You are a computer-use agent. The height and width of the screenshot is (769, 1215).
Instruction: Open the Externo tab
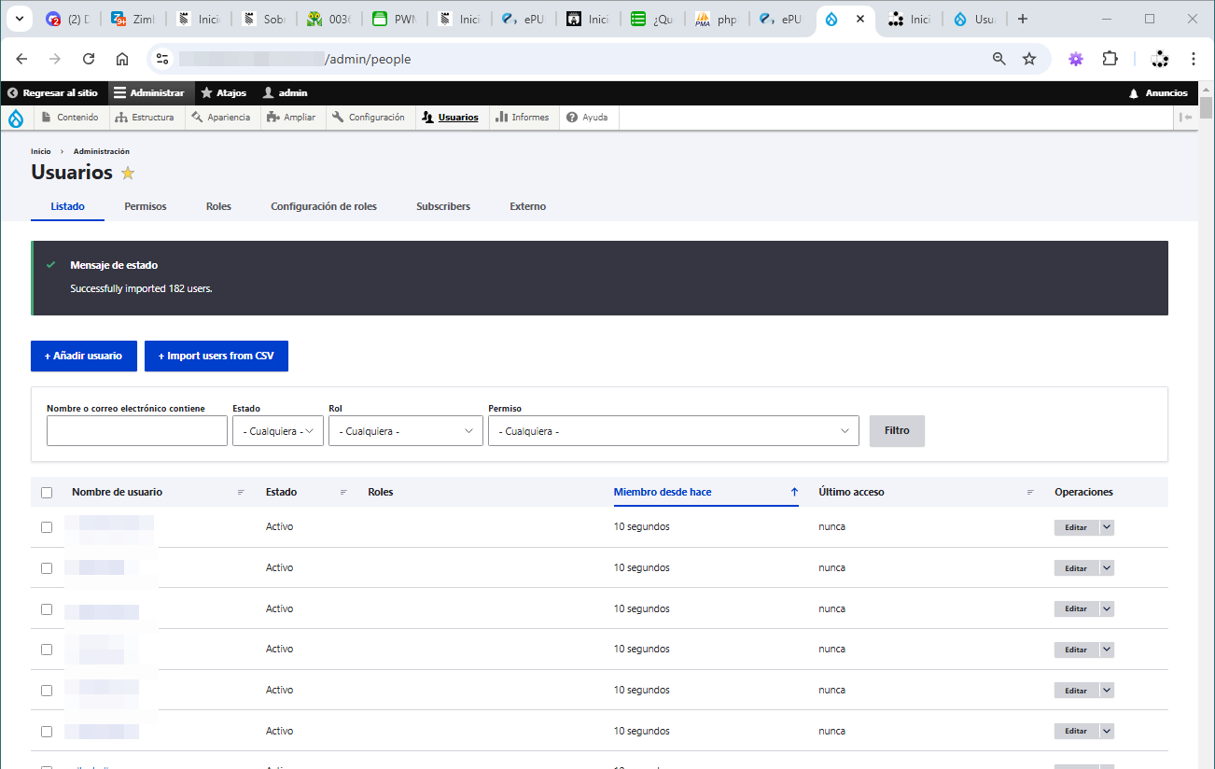coord(528,206)
